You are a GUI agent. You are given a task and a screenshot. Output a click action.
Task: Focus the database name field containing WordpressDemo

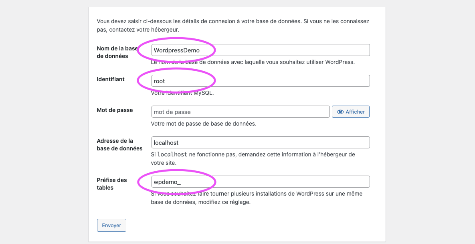pyautogui.click(x=261, y=50)
